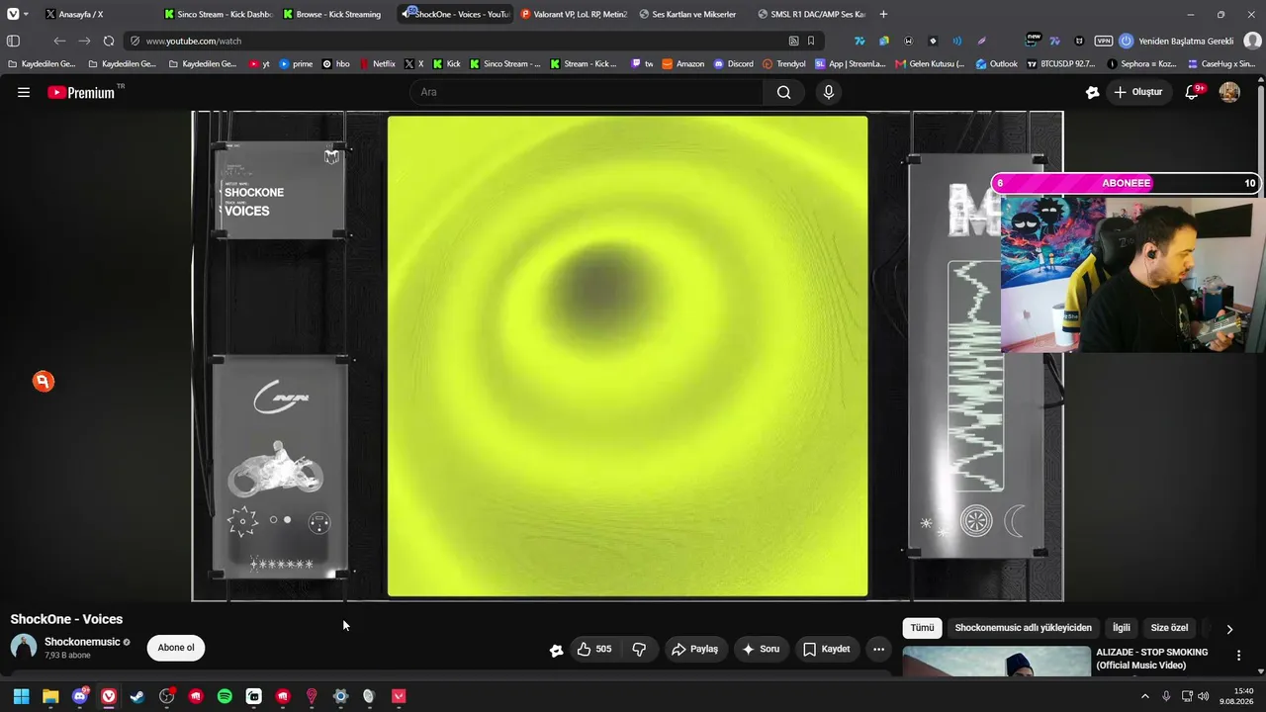The height and width of the screenshot is (712, 1266).
Task: Open YouTube notifications bell
Action: 1193,92
